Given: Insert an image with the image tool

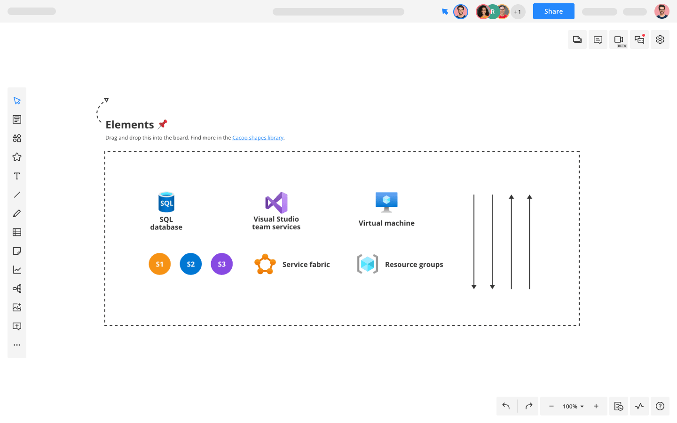Looking at the screenshot, I should pyautogui.click(x=17, y=307).
